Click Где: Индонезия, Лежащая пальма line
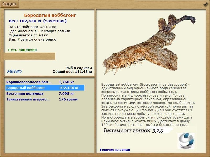The width and height of the screenshot is (210, 157). pos(39,31)
